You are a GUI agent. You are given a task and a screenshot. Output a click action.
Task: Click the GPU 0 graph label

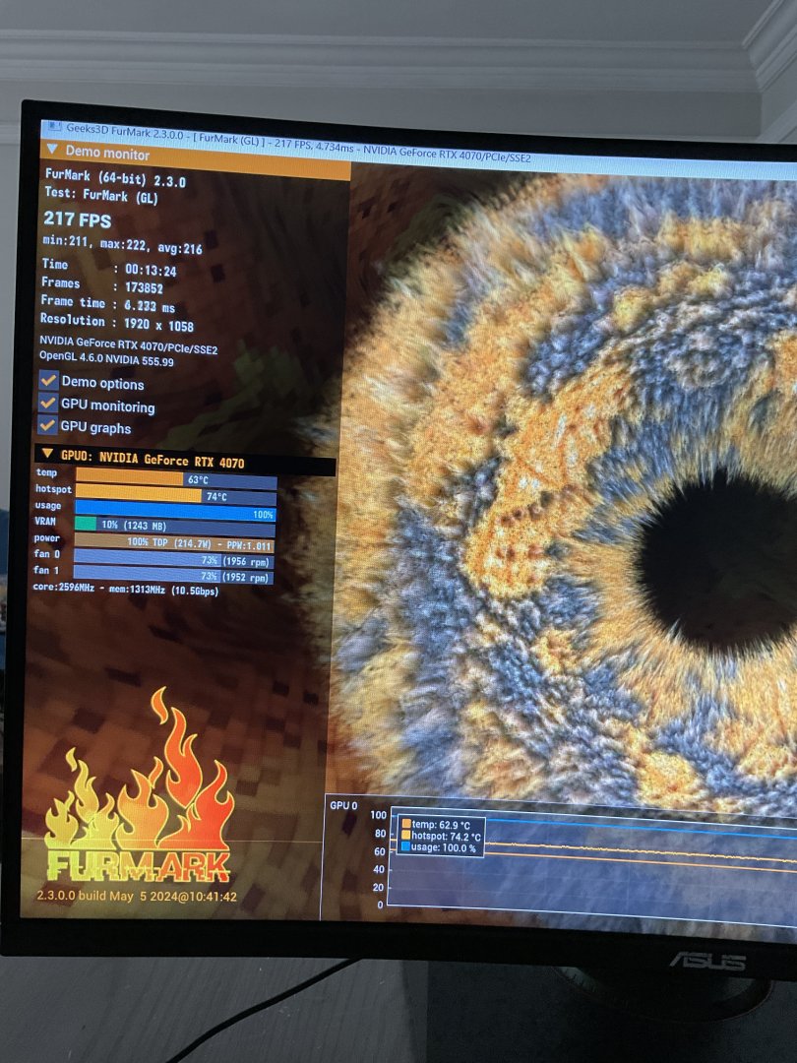point(343,805)
